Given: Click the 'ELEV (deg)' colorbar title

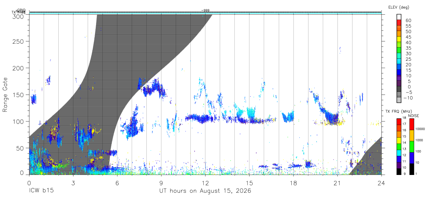Looking at the screenshot, I should click(x=399, y=7).
